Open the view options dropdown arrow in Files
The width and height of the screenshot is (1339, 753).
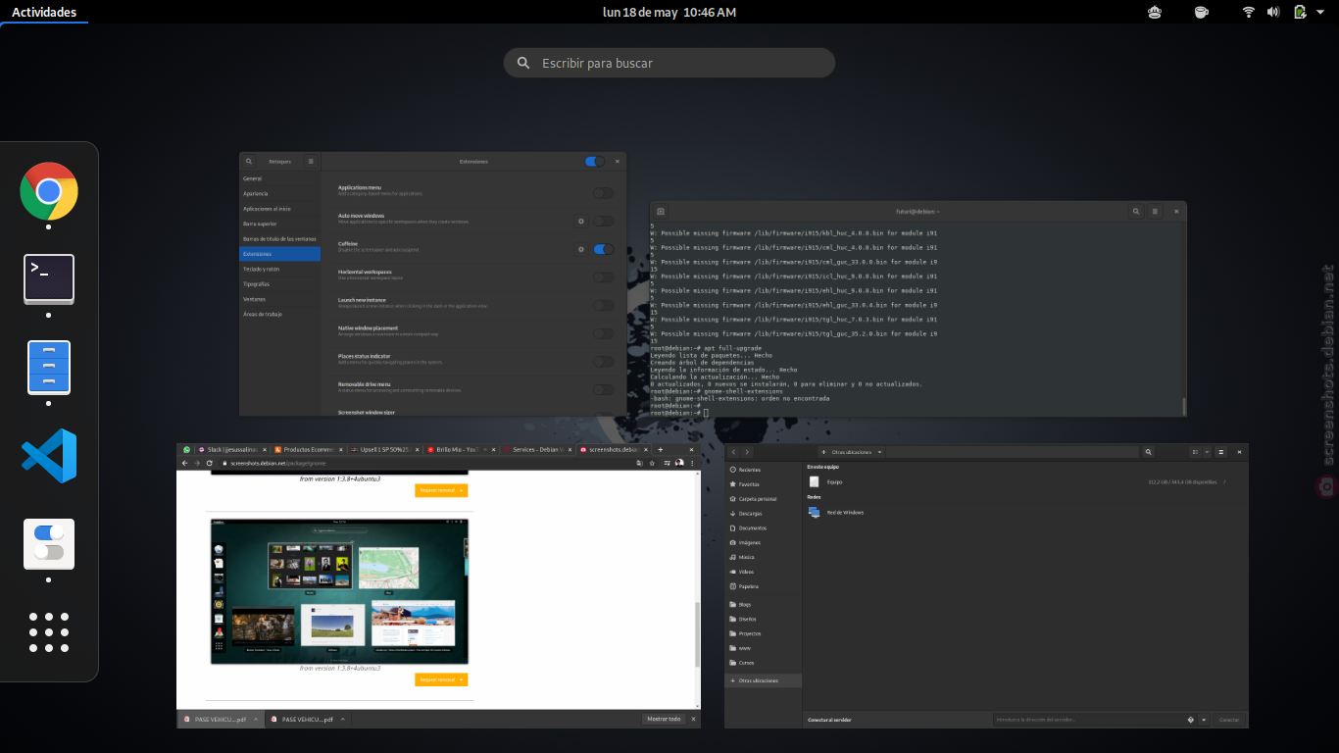(1207, 452)
